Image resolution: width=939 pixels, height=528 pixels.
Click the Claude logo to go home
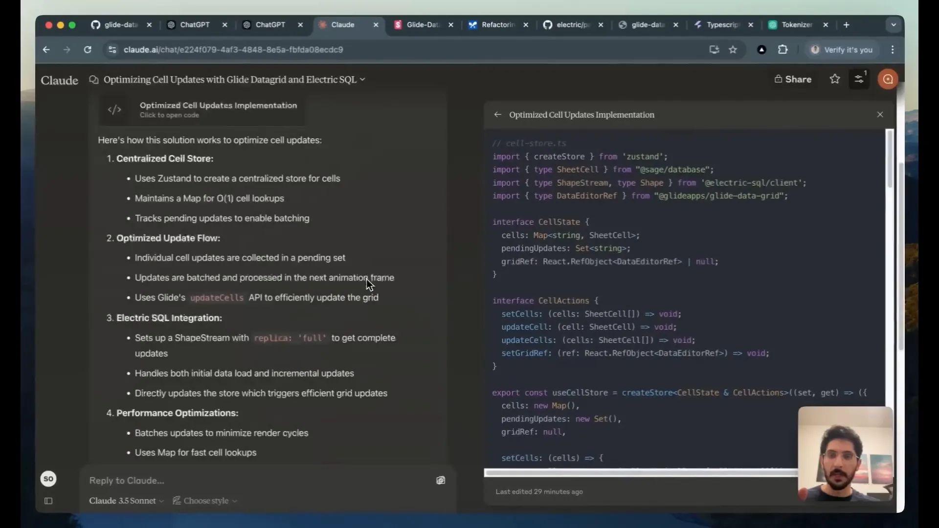(59, 80)
